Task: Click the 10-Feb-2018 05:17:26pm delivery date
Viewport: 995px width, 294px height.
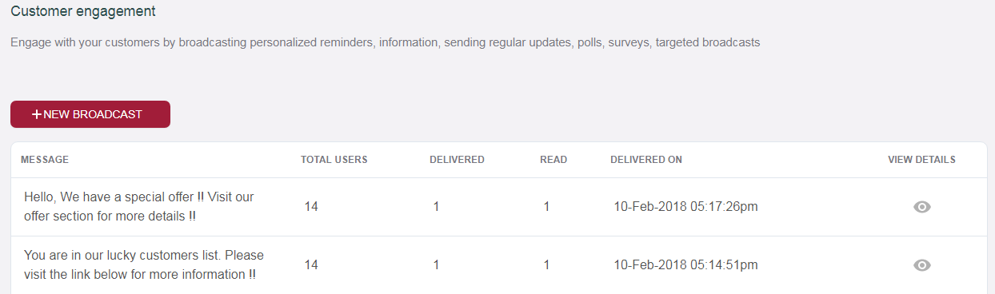Action: [685, 207]
